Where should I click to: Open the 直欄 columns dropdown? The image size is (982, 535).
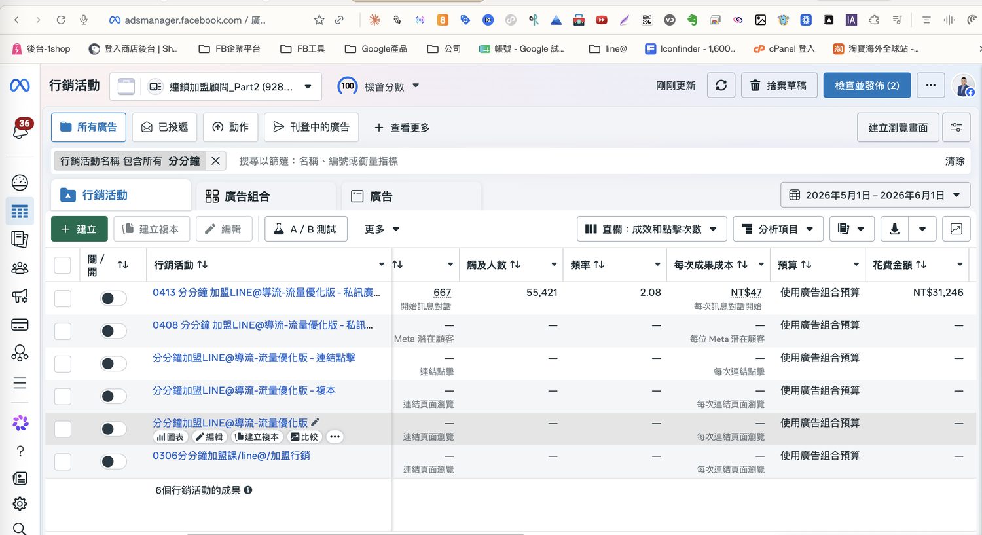click(x=651, y=229)
